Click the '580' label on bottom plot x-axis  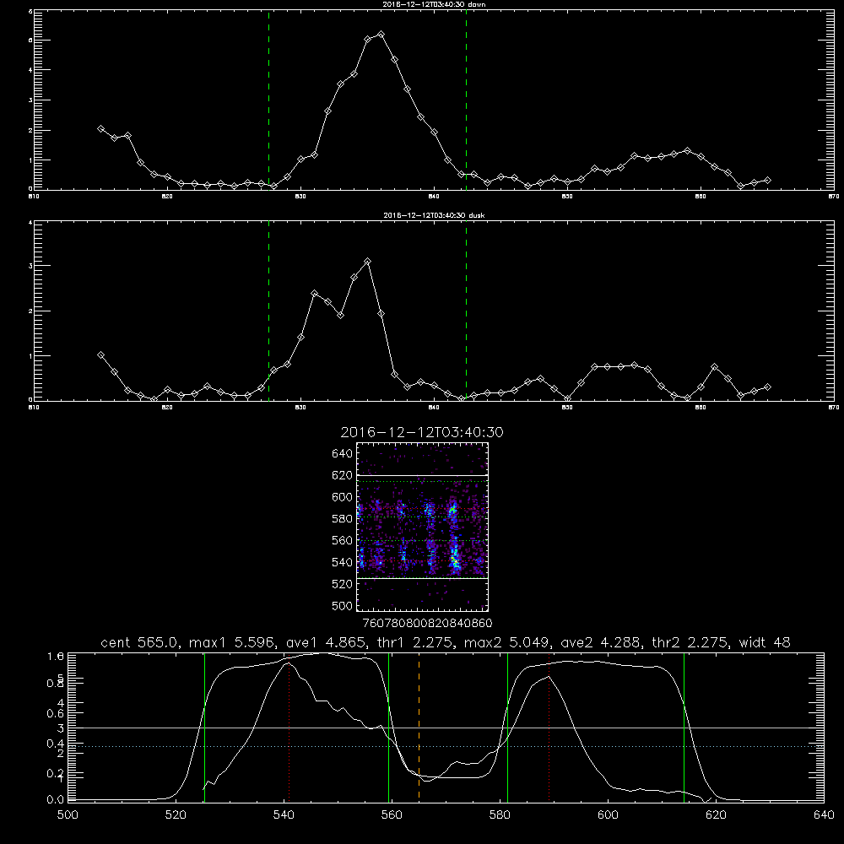[x=500, y=815]
